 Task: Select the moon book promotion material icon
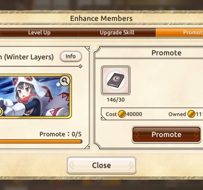[116, 80]
